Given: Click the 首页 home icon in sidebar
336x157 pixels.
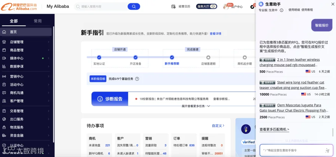Looking at the screenshot, I should click(x=4, y=32).
